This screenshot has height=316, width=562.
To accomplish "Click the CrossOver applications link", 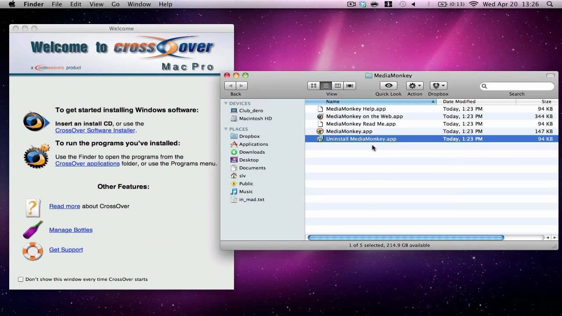I will pos(87,163).
